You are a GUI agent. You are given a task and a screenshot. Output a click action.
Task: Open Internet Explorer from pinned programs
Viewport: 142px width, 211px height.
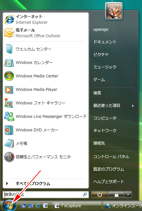45,19
